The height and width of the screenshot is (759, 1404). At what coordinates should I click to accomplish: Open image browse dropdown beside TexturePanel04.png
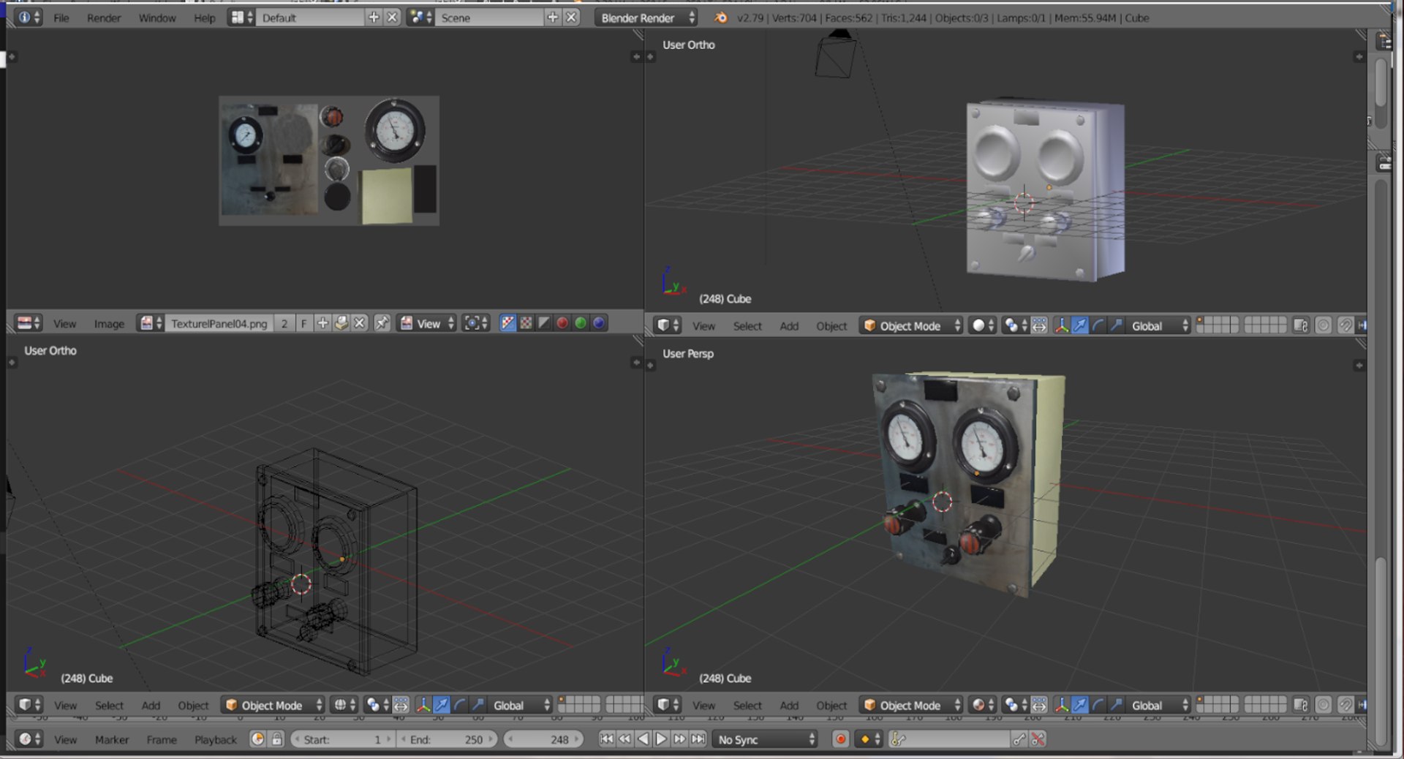pyautogui.click(x=151, y=323)
